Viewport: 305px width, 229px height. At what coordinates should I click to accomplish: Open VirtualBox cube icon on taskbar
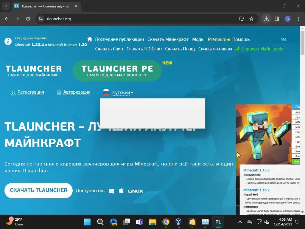pos(179,222)
